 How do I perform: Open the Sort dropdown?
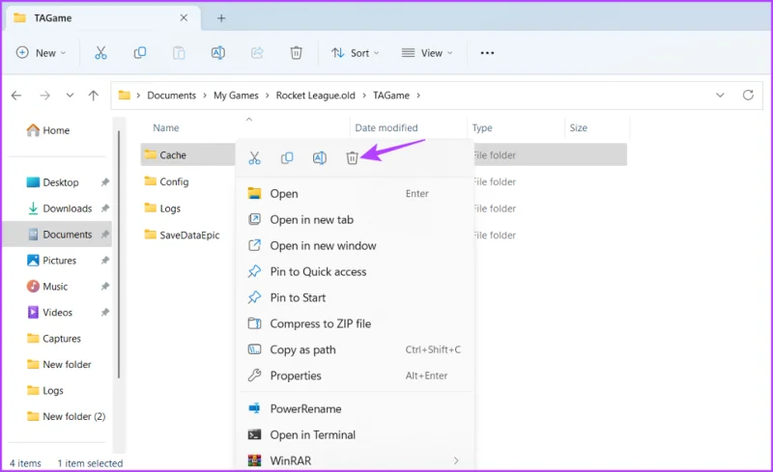(x=355, y=53)
